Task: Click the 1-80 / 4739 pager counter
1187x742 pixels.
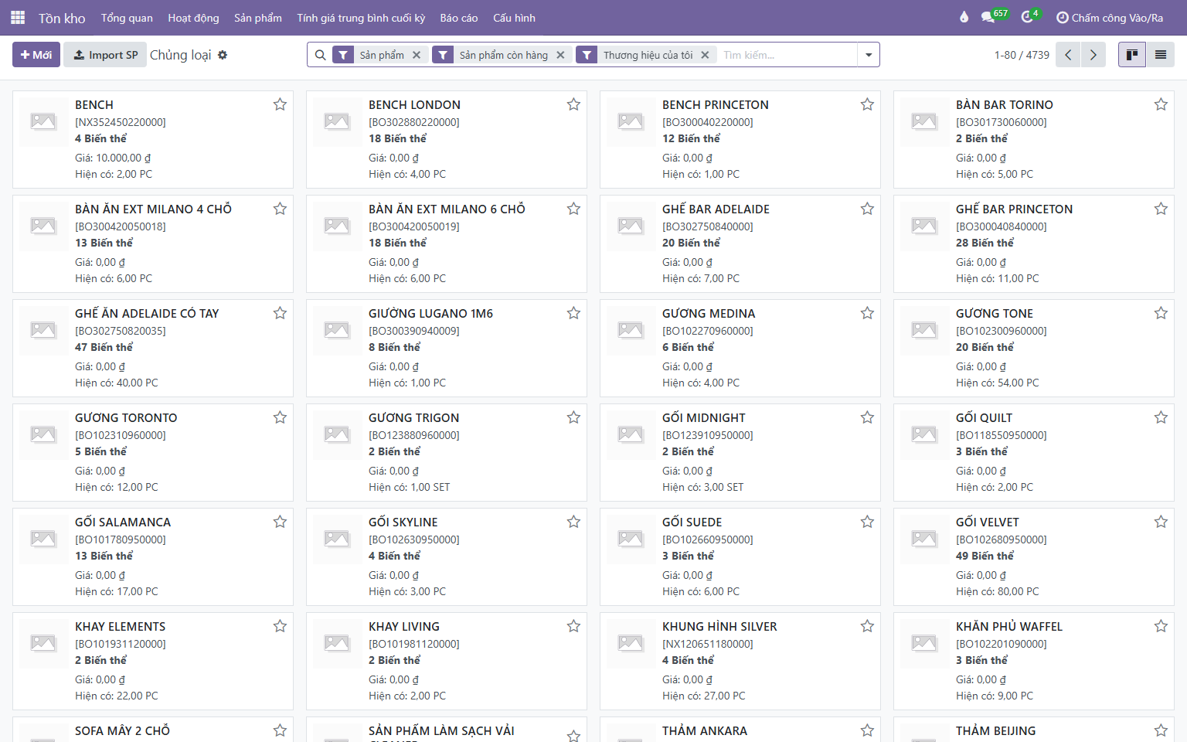Action: [1022, 55]
